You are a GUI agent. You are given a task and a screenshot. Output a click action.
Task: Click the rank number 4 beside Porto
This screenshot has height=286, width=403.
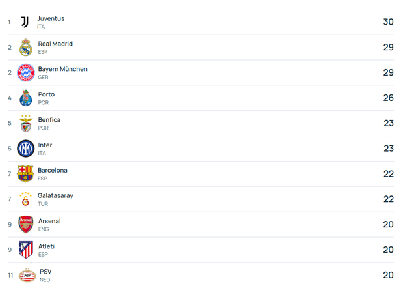point(10,98)
